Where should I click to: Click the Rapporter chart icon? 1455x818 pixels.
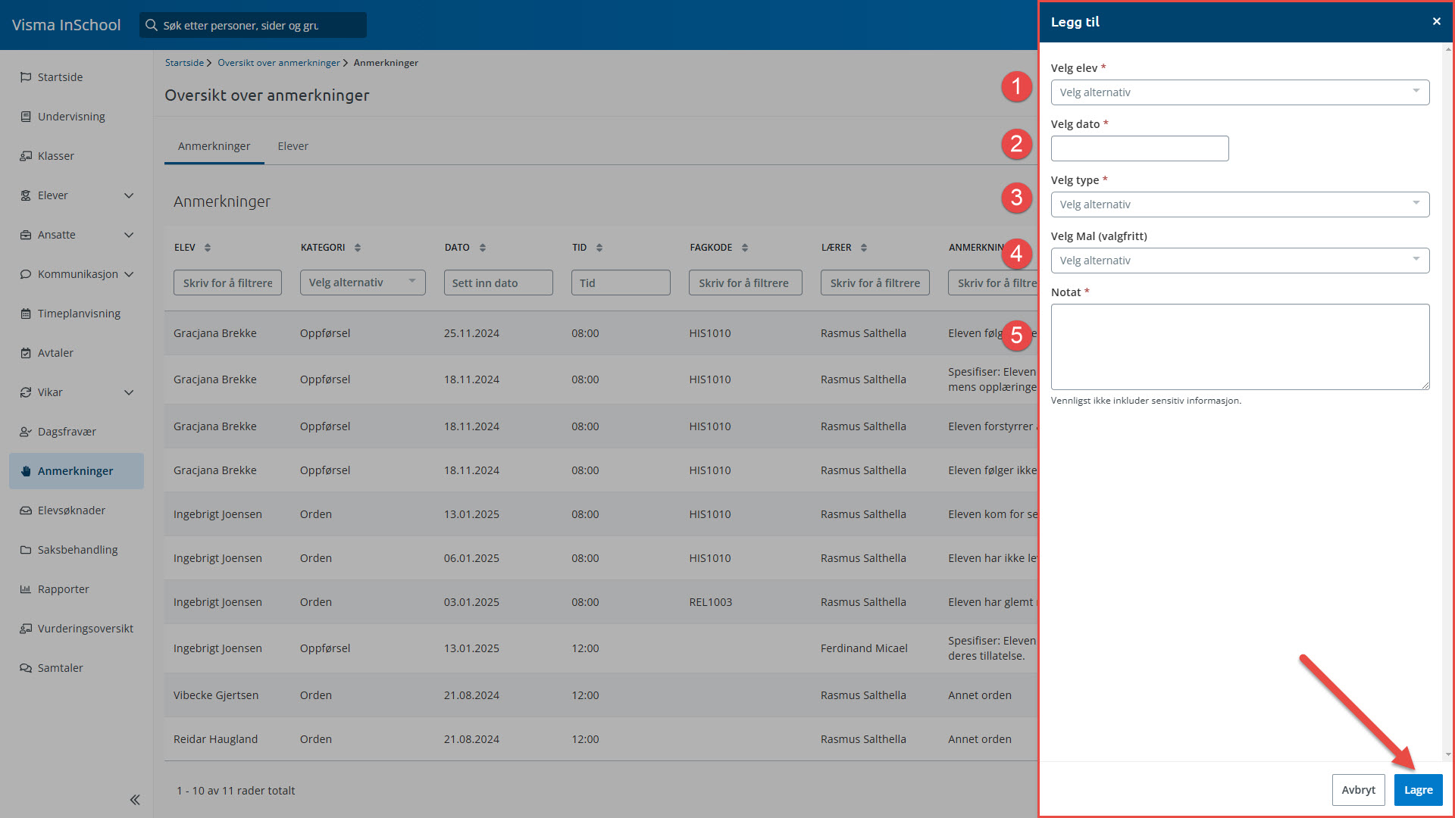coord(26,589)
